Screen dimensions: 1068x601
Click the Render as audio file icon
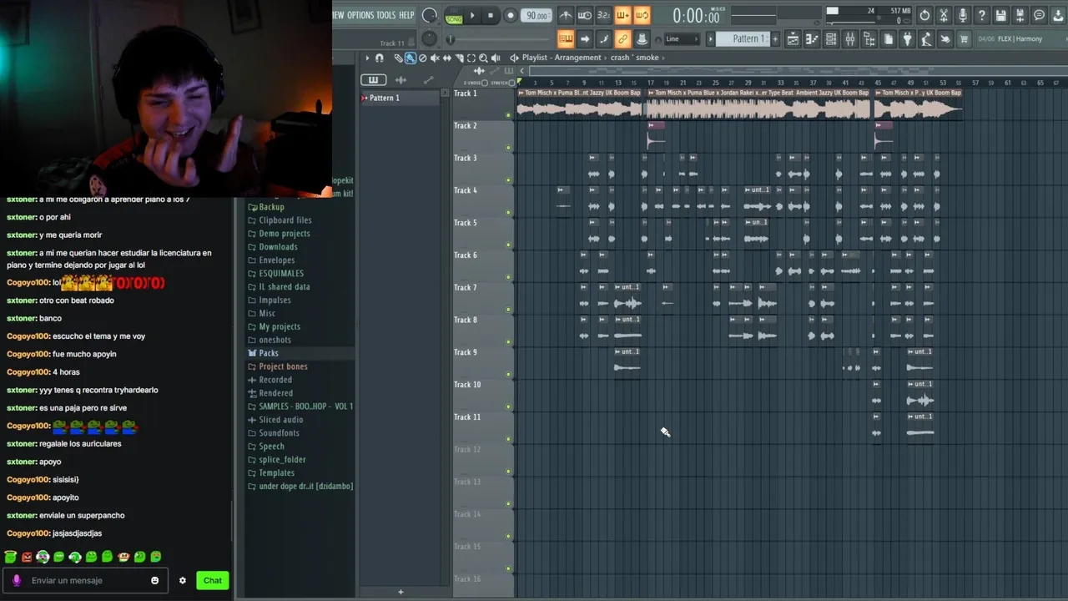pos(1020,15)
